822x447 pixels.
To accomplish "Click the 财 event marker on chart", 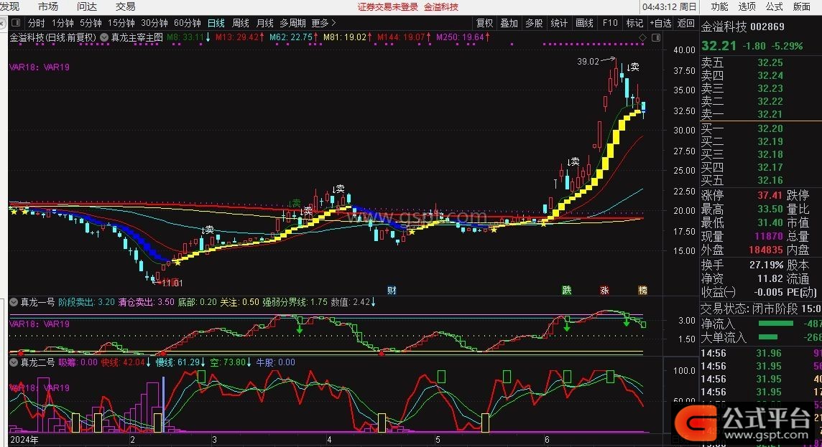I will pos(391,291).
